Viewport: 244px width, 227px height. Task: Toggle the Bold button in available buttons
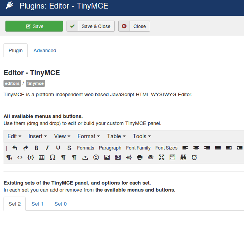coord(37,148)
